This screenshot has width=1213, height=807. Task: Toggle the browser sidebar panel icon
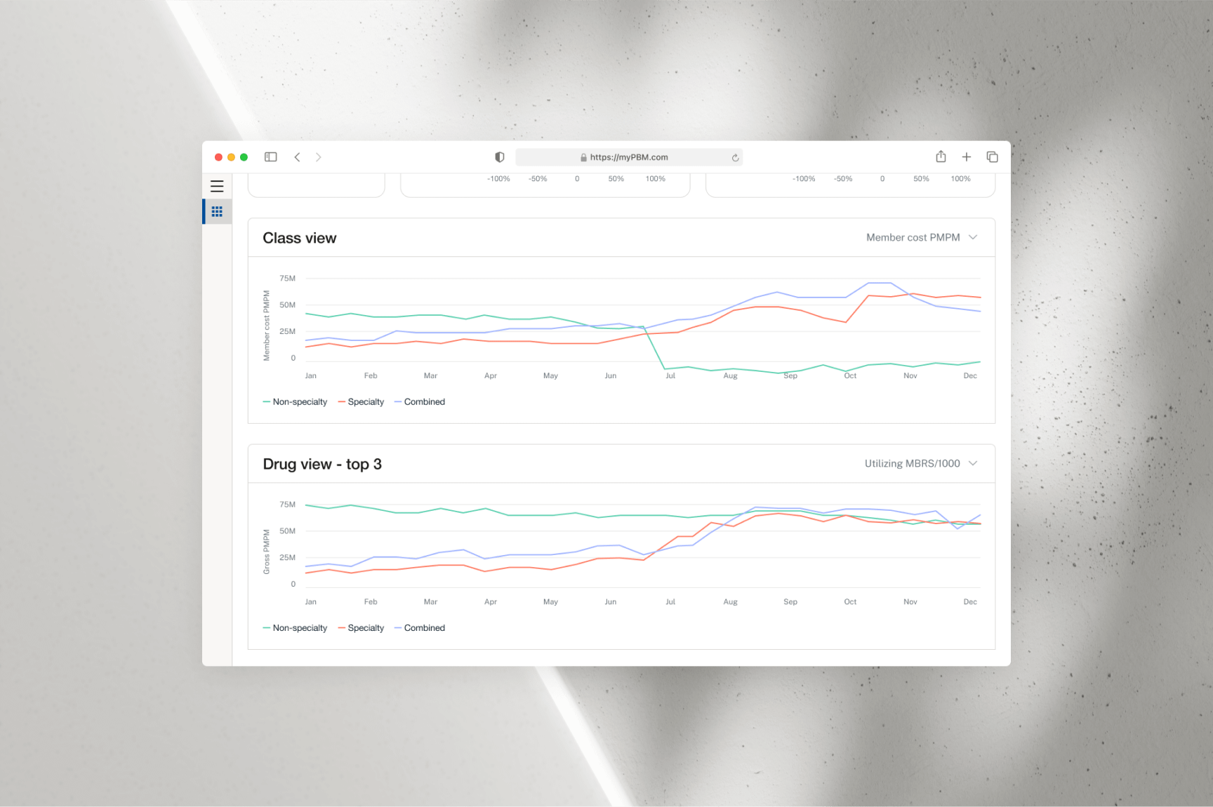(x=270, y=157)
